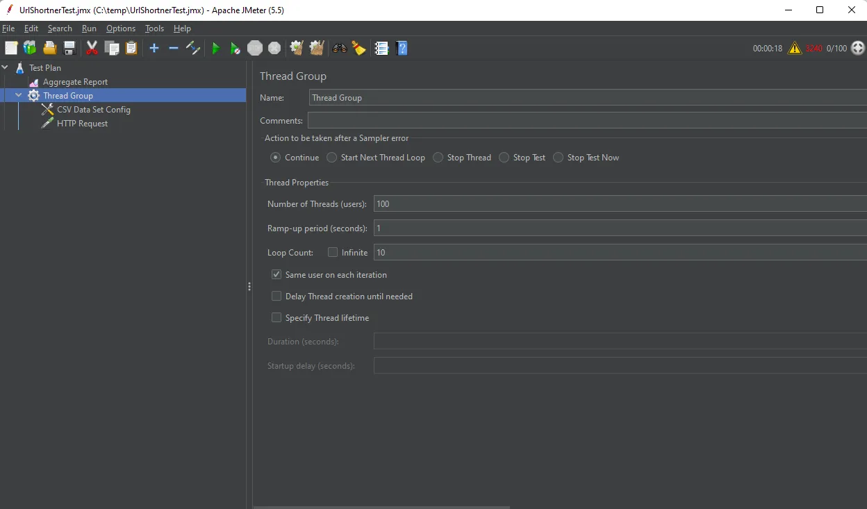
Task: Select HTTP Request tree label
Action: (82, 124)
